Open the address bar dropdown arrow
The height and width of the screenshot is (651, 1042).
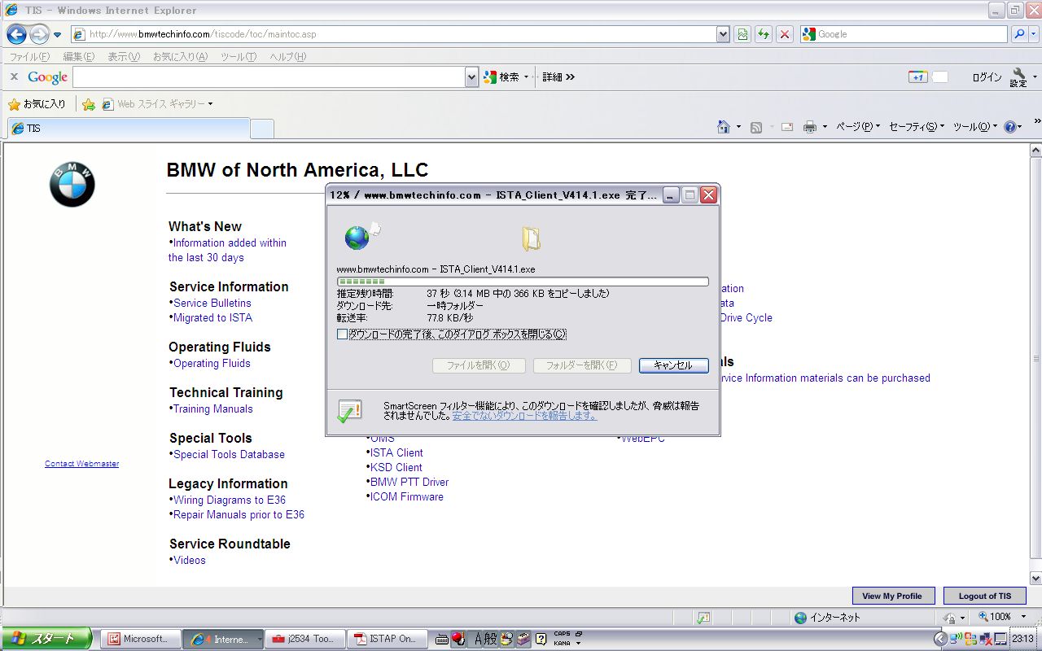(723, 34)
